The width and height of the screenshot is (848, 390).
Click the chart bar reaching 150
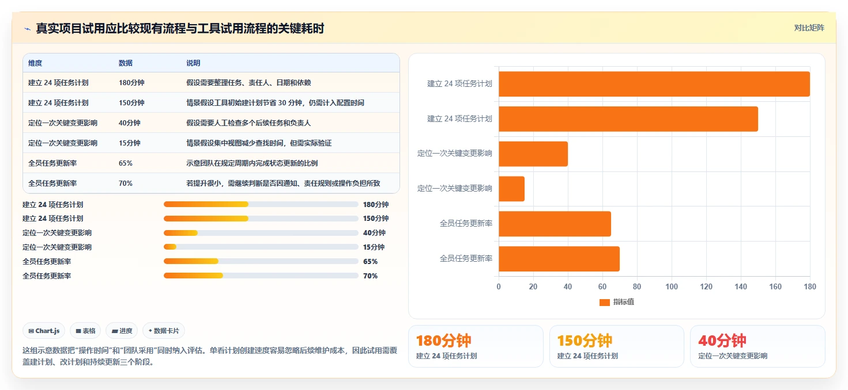coord(628,119)
